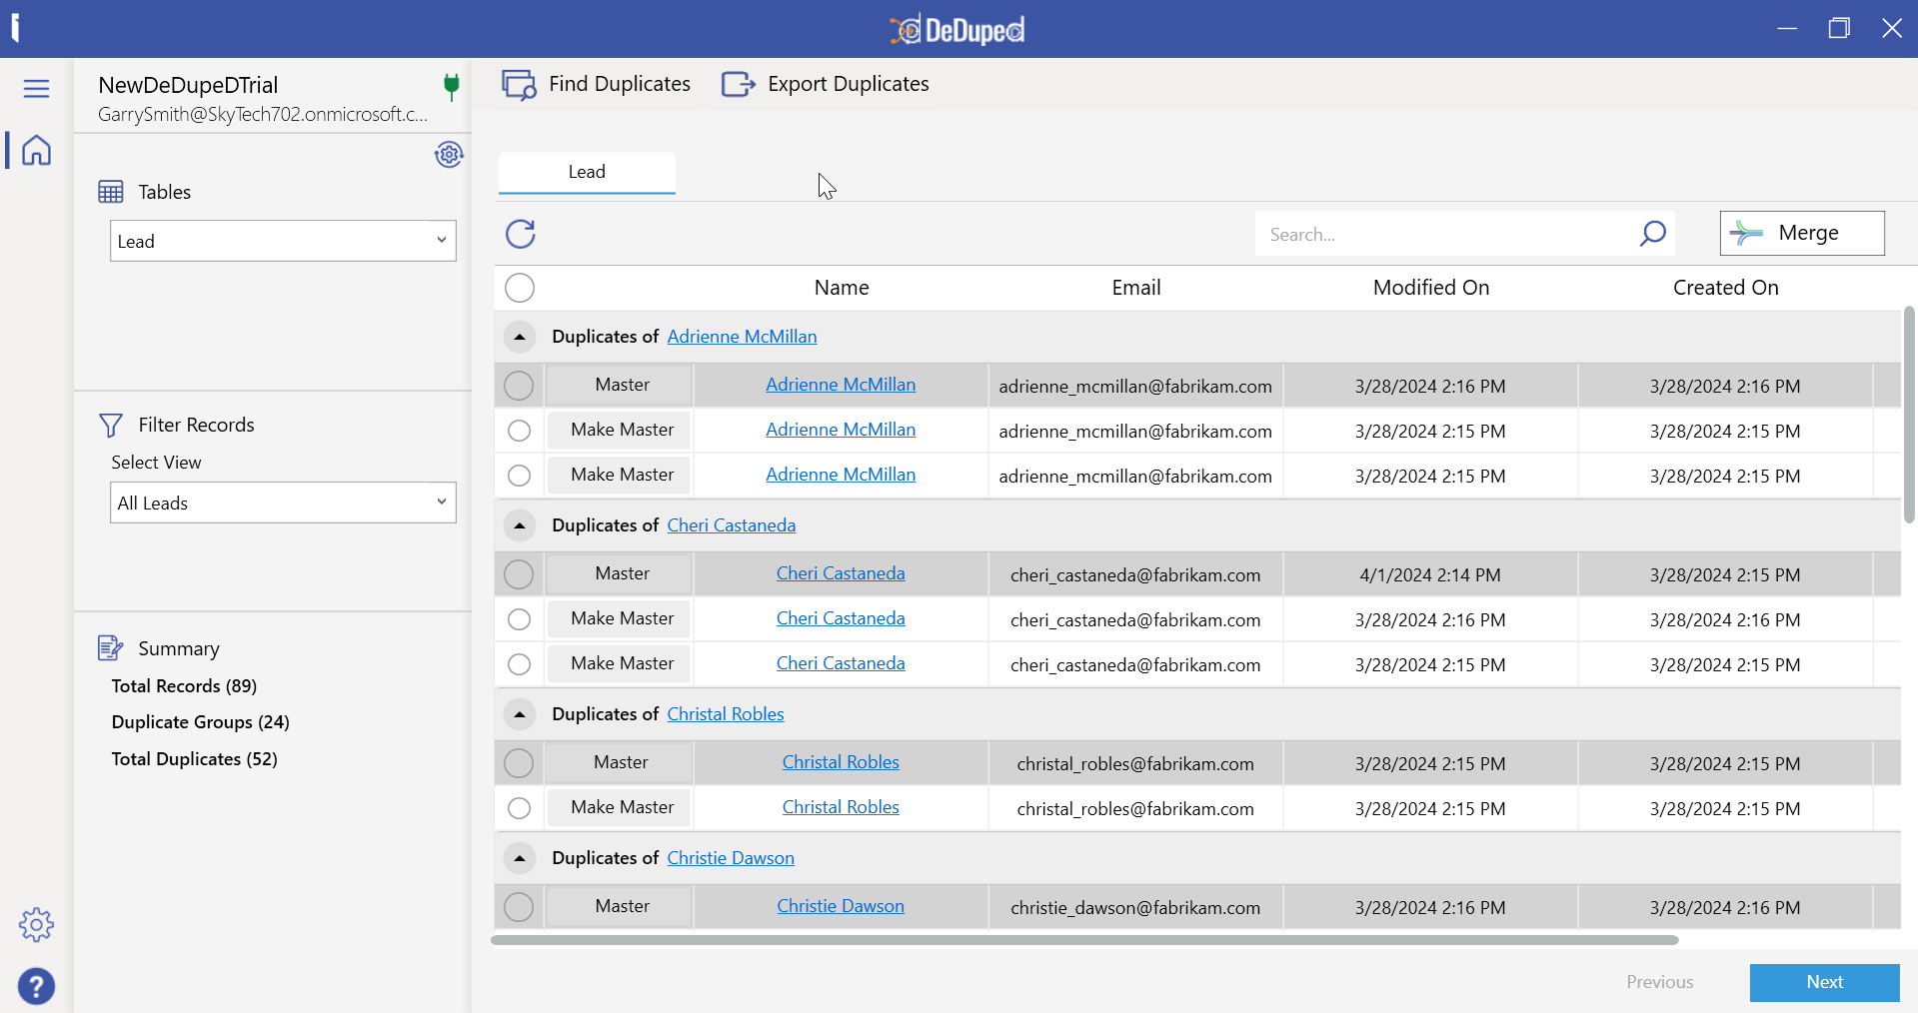Screen dimensions: 1918x1013
Task: Click the Duplicate Groups (24) summary entry
Action: coord(200,722)
